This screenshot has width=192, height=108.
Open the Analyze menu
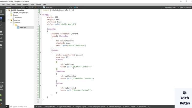click(26, 4)
